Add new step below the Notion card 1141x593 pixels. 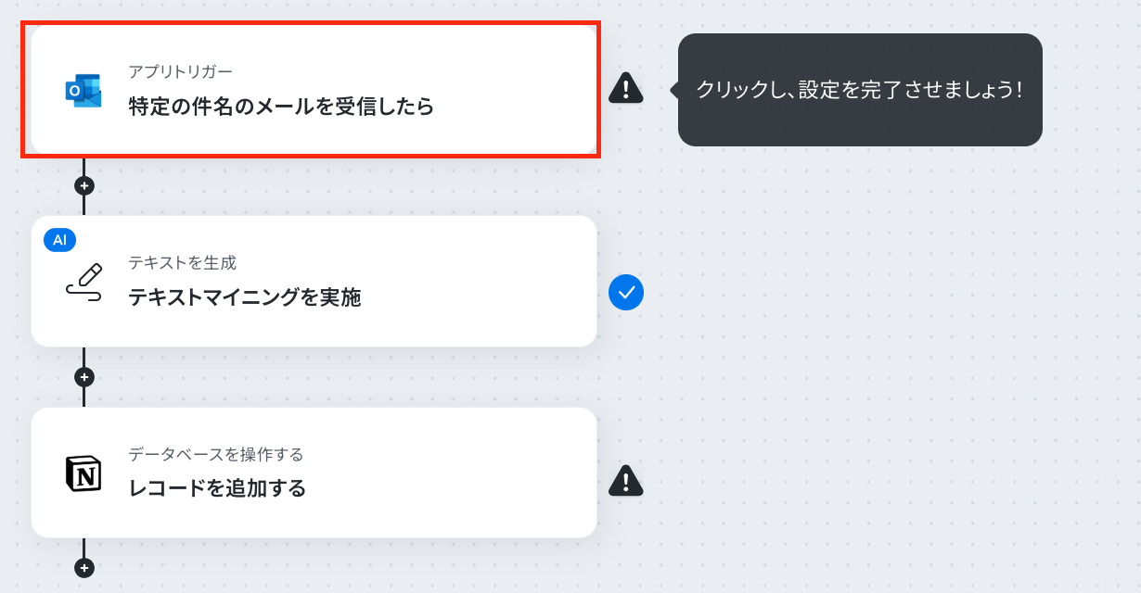tap(84, 568)
